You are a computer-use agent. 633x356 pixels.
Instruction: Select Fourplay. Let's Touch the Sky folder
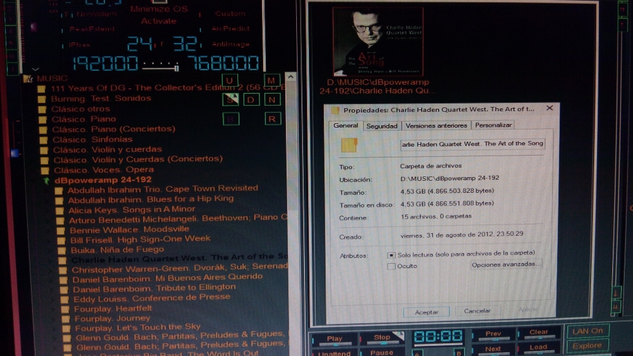(x=137, y=328)
